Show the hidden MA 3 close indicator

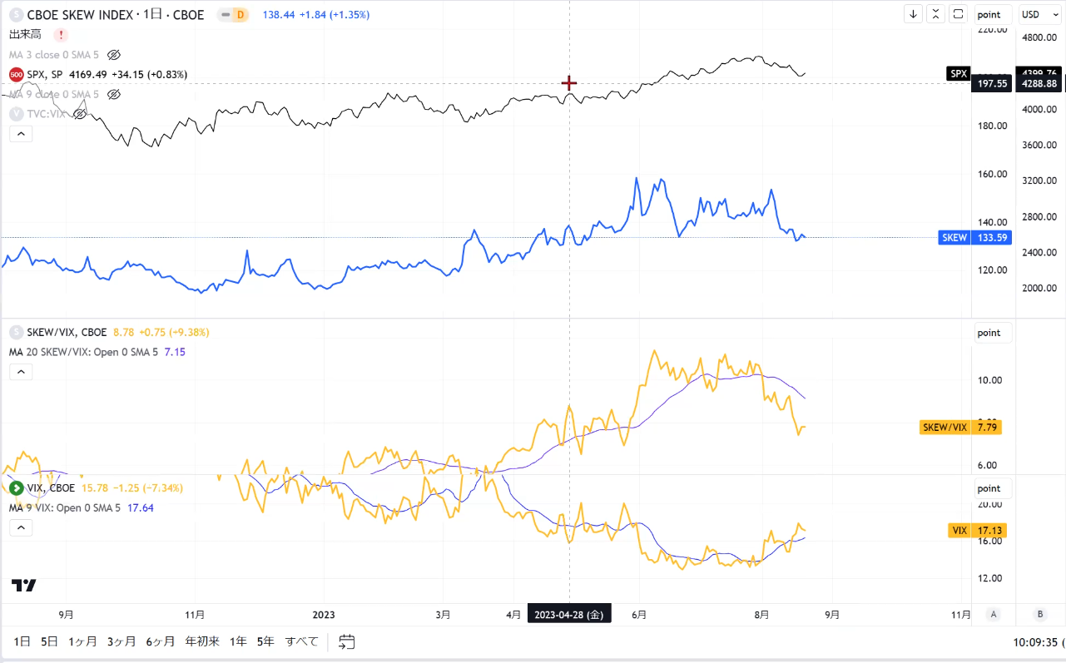coord(115,55)
